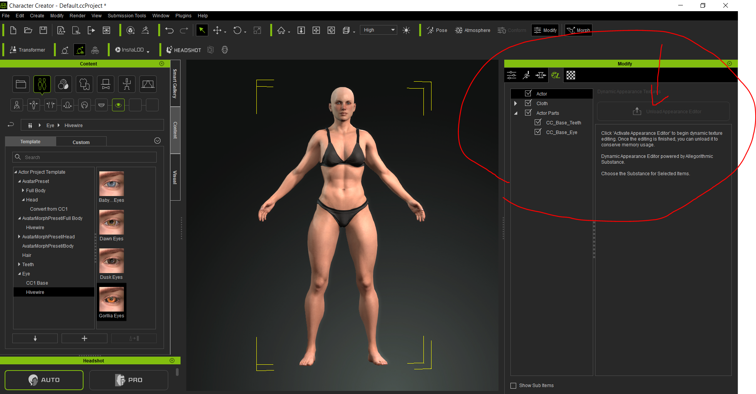Open the Smart Gallery side tab

pyautogui.click(x=175, y=83)
